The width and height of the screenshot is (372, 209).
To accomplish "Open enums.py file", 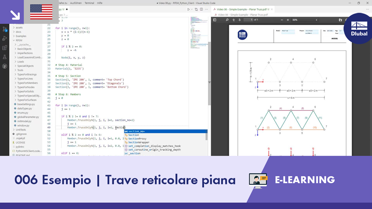I will 23,112.
